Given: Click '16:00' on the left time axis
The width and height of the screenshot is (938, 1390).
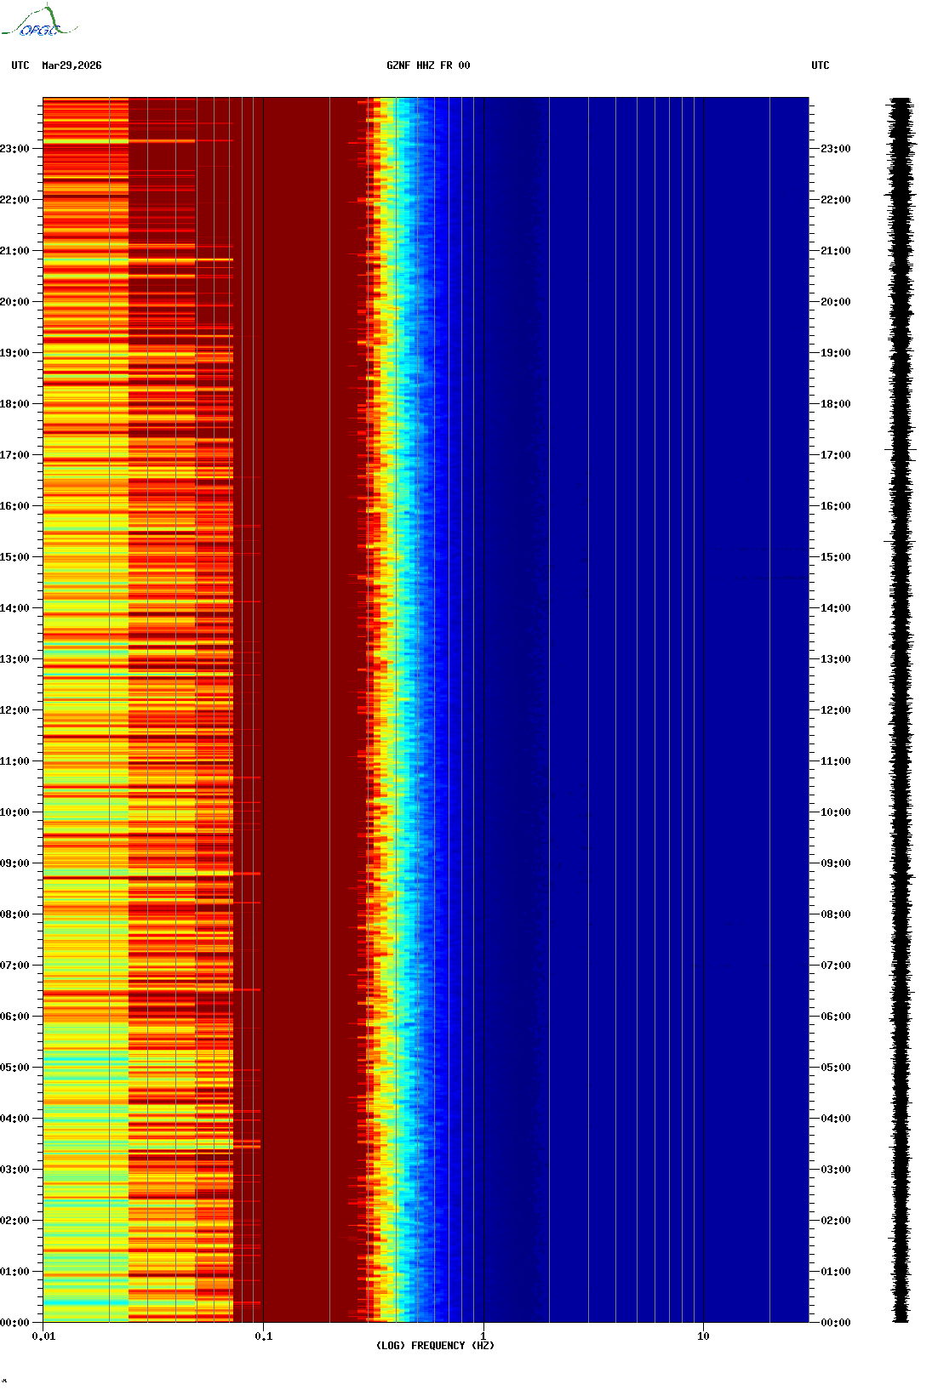Looking at the screenshot, I should point(14,506).
